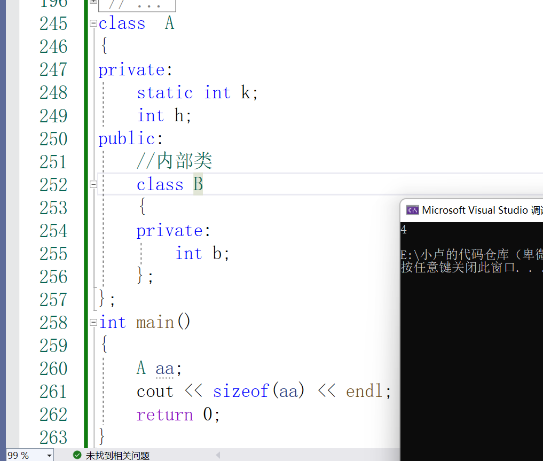
Task: Collapse the main function block
Action: (x=93, y=323)
